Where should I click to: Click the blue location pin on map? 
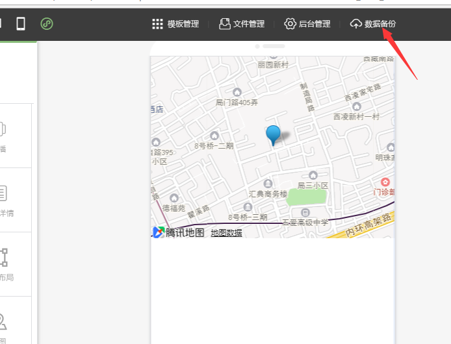click(274, 134)
